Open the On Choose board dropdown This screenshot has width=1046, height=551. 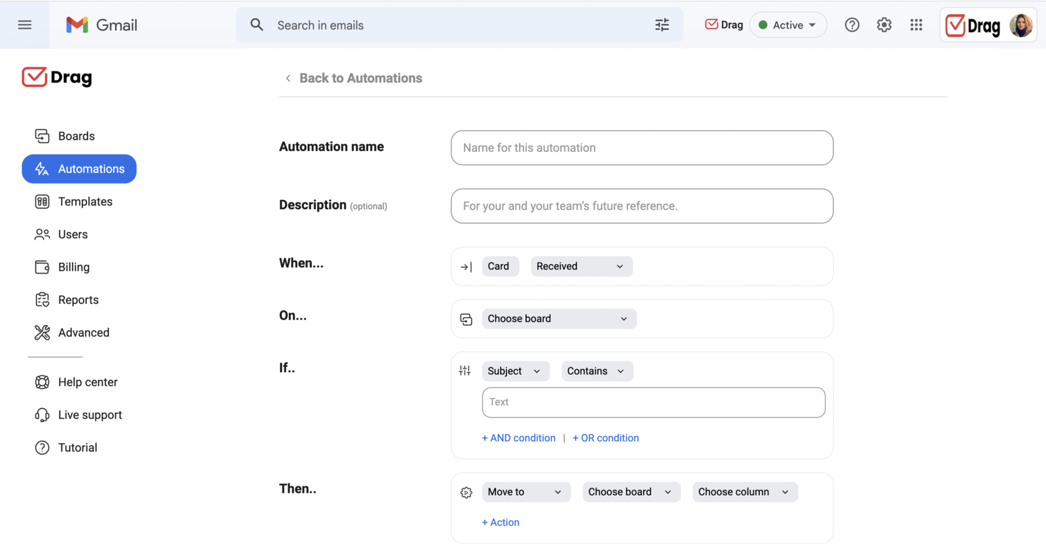click(559, 318)
